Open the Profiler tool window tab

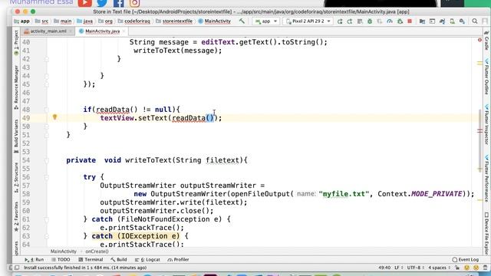178,259
